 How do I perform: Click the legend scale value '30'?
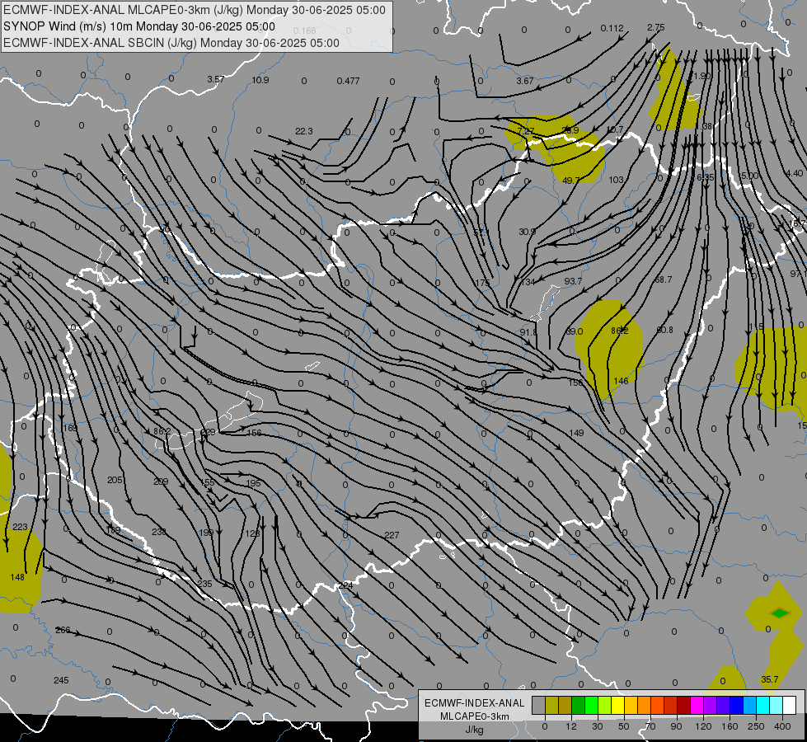(598, 726)
